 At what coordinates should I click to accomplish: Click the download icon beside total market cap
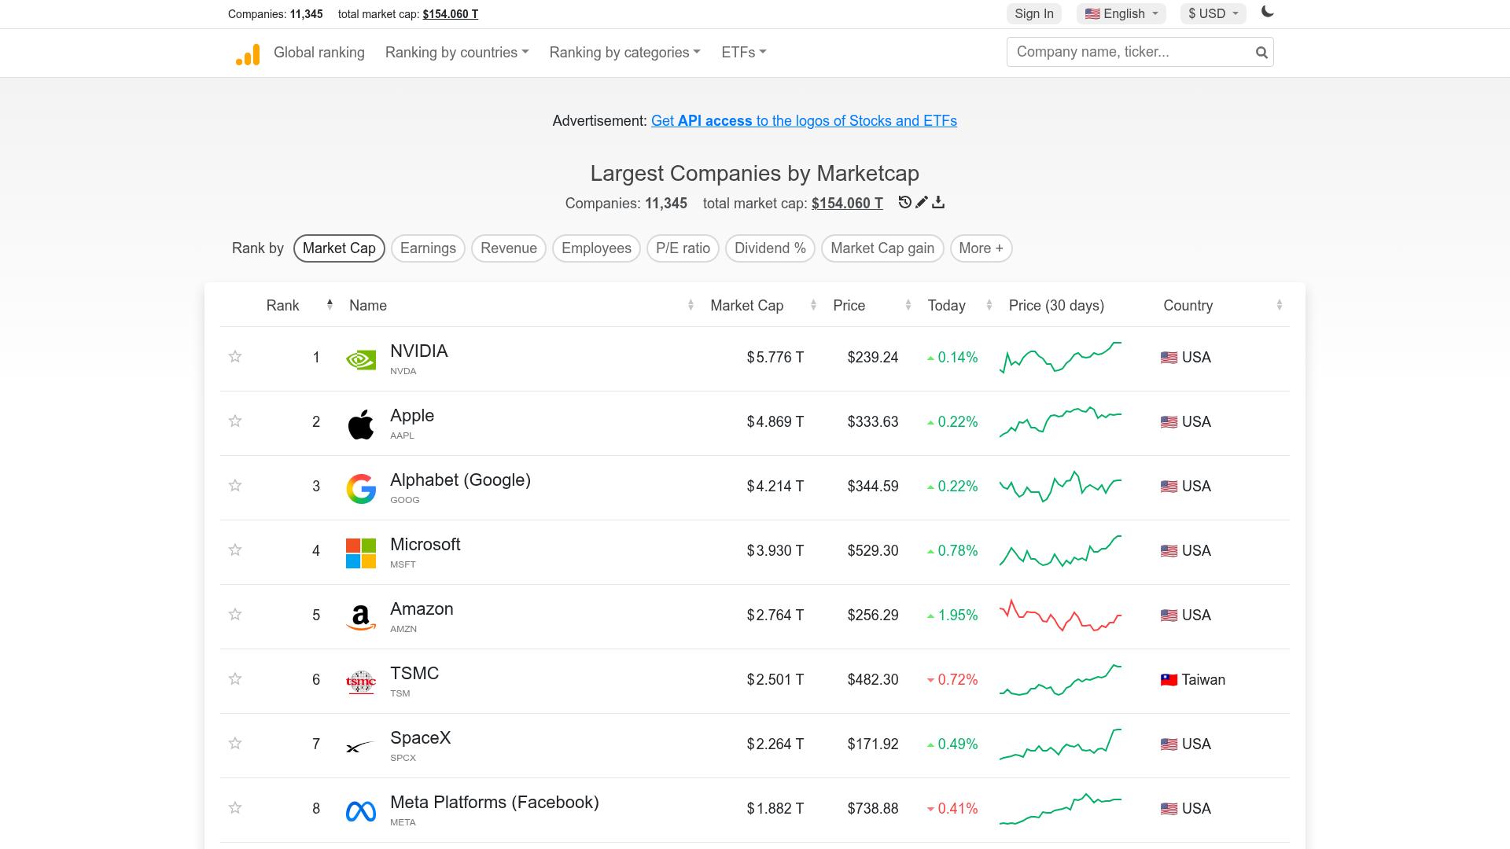coord(938,202)
